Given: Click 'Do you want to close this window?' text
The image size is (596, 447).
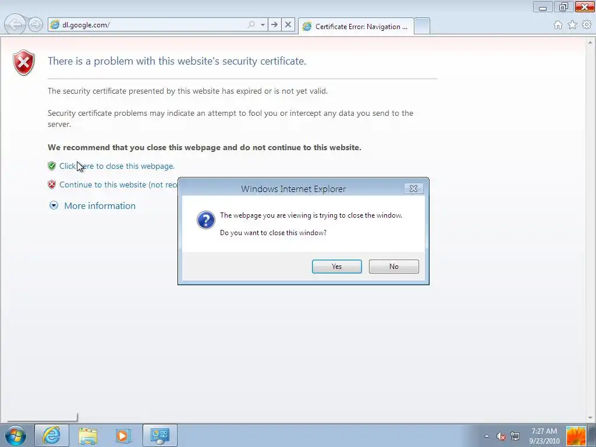Looking at the screenshot, I should [273, 233].
